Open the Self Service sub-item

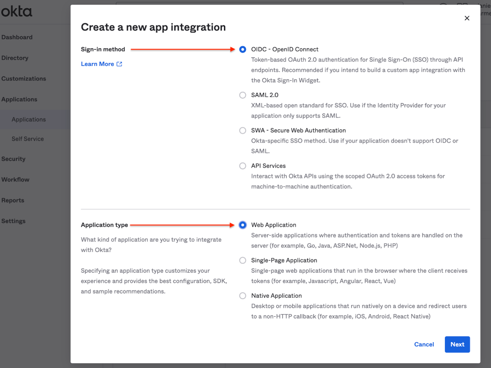pyautogui.click(x=28, y=139)
